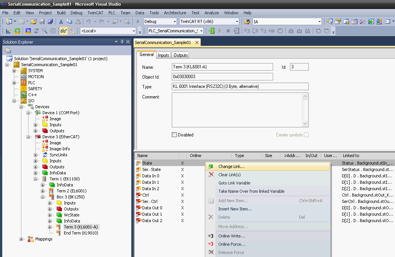Switch to the Inputs tab
This screenshot has height=257, width=395.
click(x=163, y=55)
